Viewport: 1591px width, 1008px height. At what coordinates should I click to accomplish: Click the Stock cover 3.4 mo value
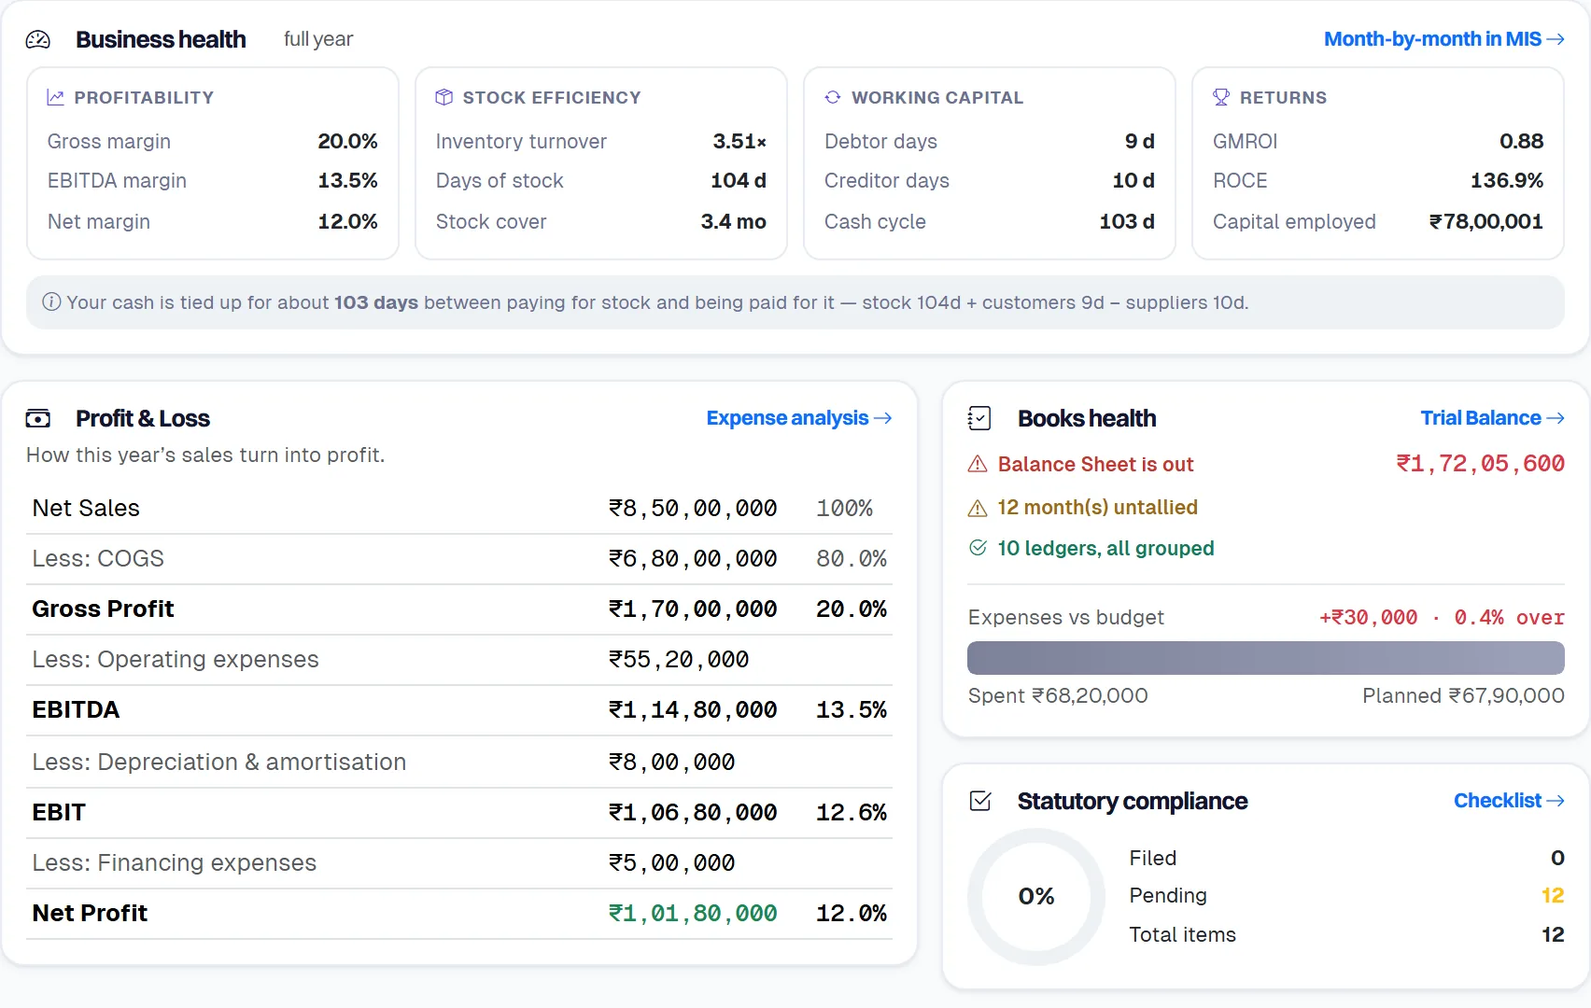(x=734, y=221)
